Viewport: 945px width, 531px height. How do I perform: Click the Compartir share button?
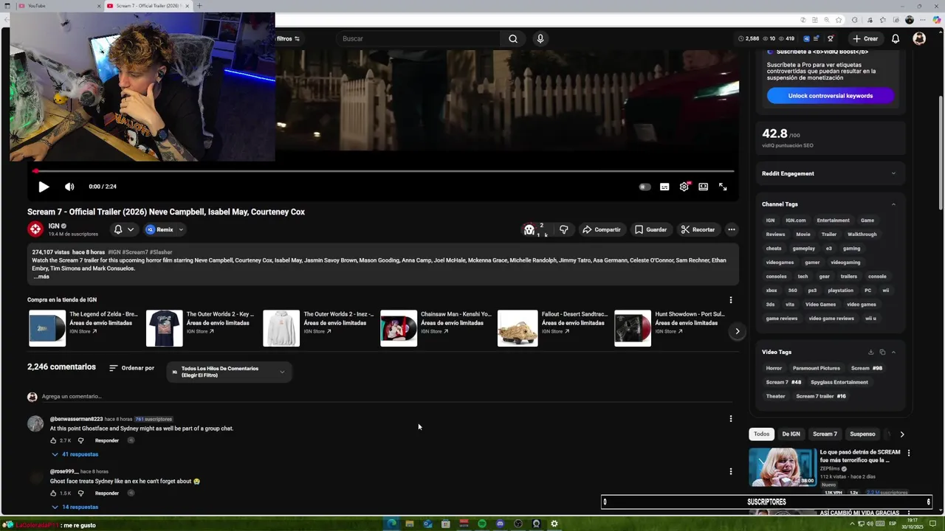tap(602, 229)
